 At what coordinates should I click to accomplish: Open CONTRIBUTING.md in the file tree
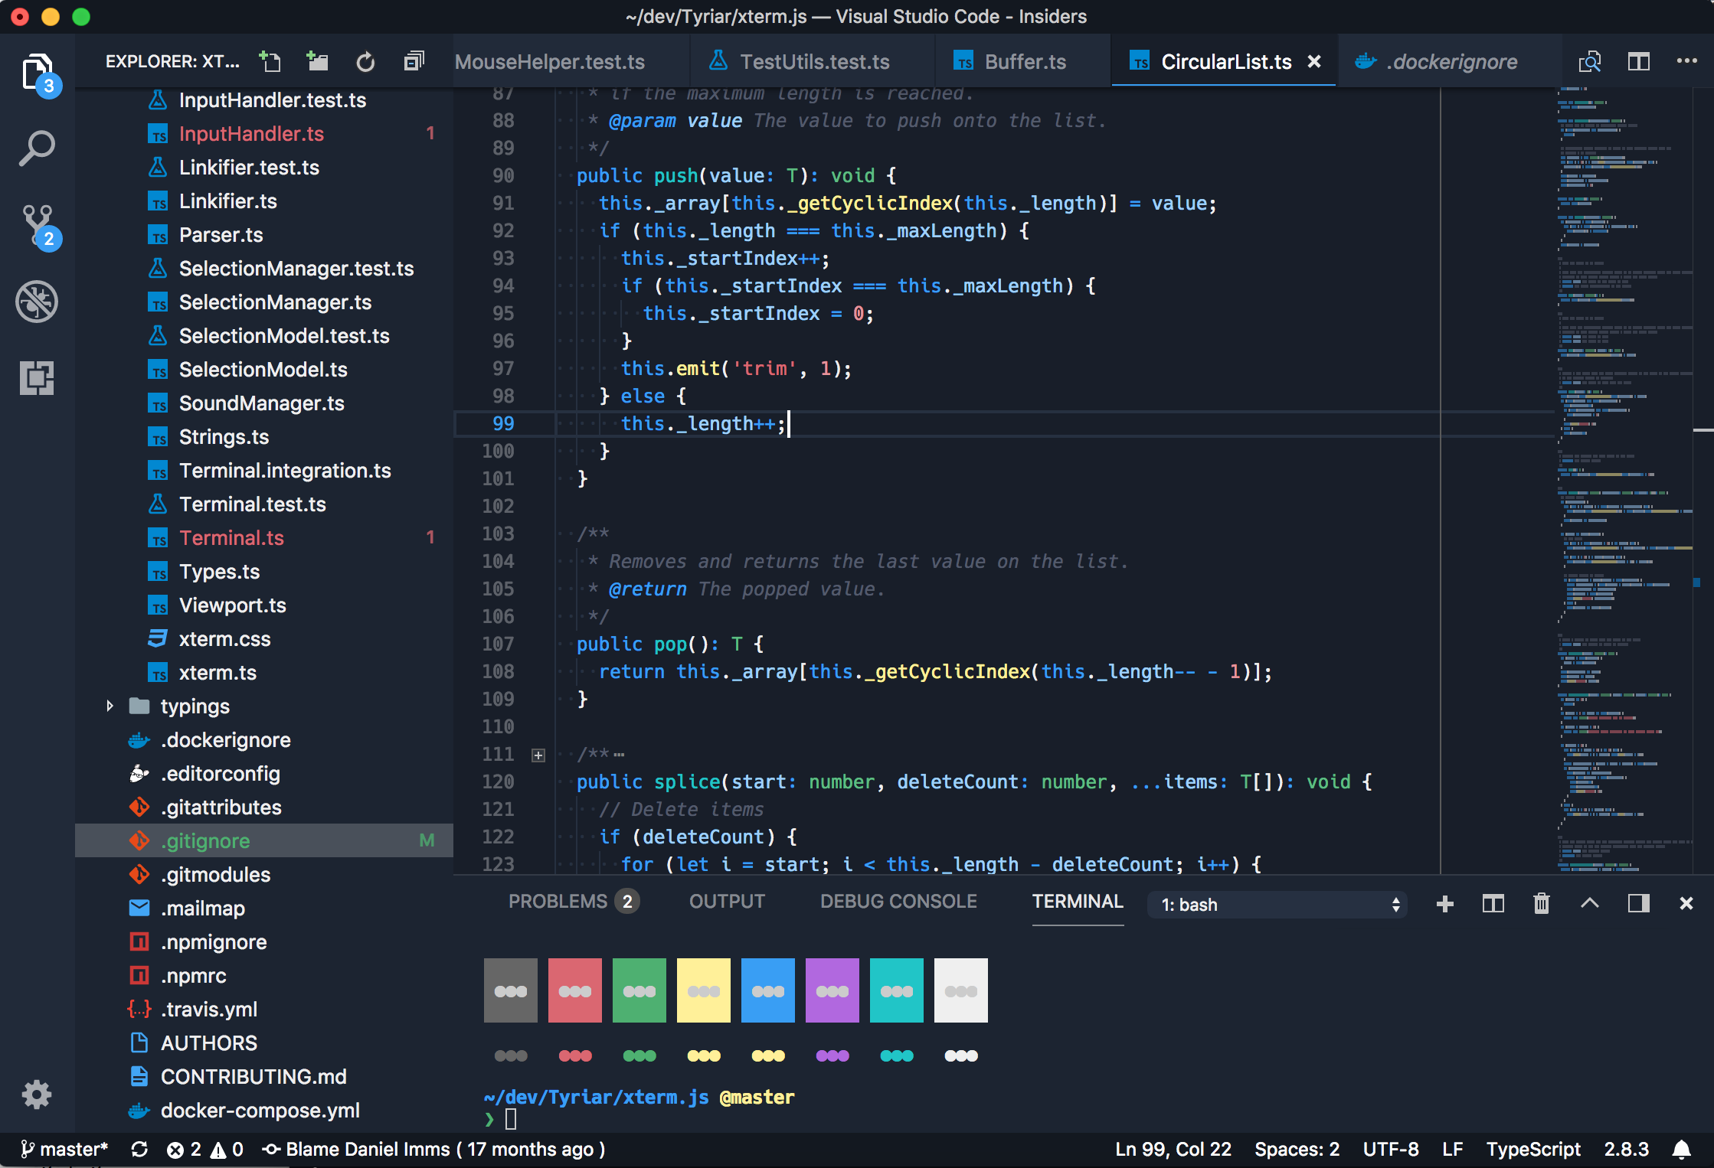[x=264, y=1076]
